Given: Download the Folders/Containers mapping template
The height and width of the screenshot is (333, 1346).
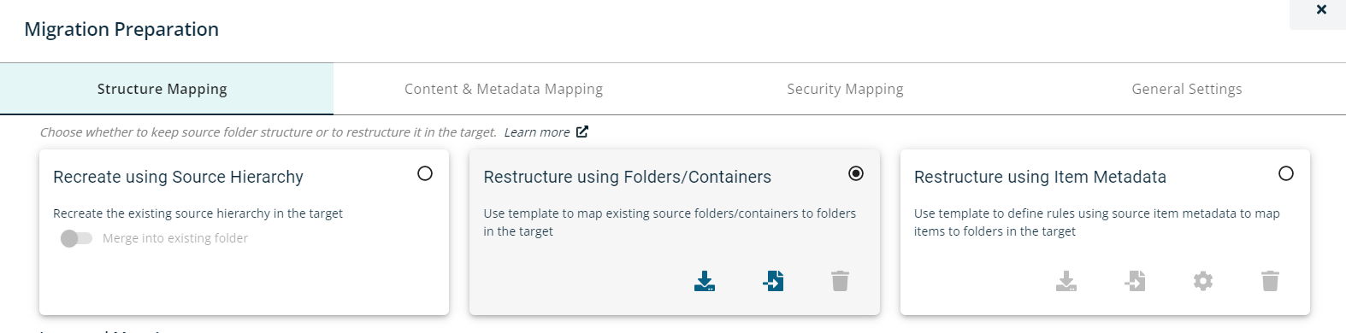Looking at the screenshot, I should 705,281.
